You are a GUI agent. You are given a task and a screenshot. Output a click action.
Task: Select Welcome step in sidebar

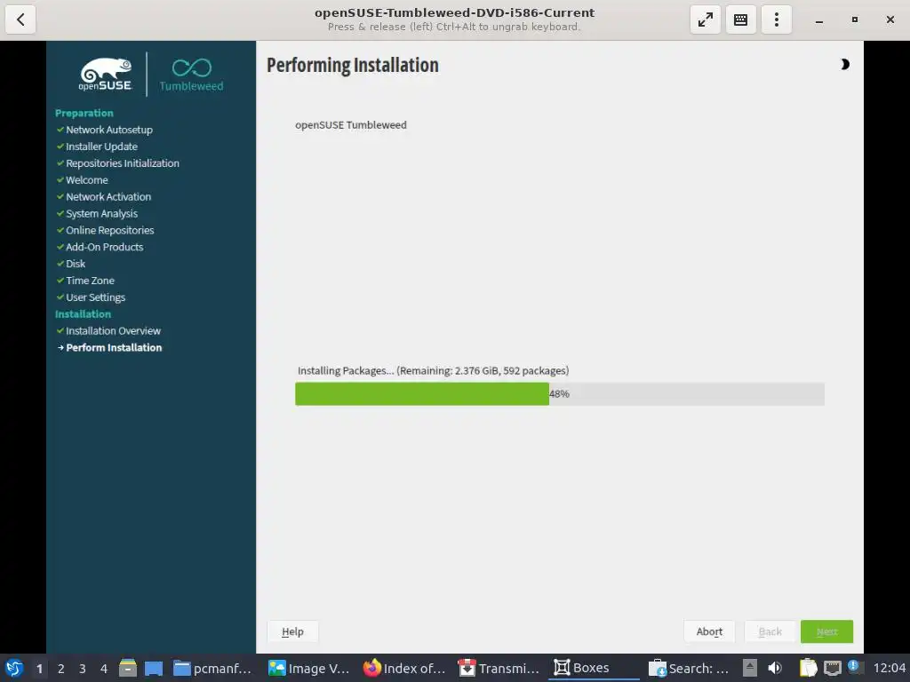pos(86,180)
